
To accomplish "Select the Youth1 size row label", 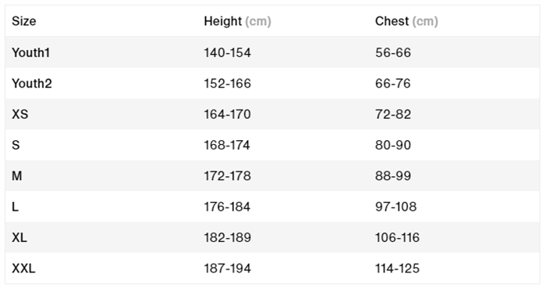I will click(31, 52).
